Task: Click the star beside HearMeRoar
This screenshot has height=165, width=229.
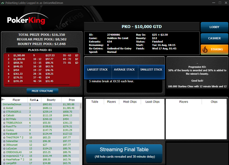Action: point(4,159)
